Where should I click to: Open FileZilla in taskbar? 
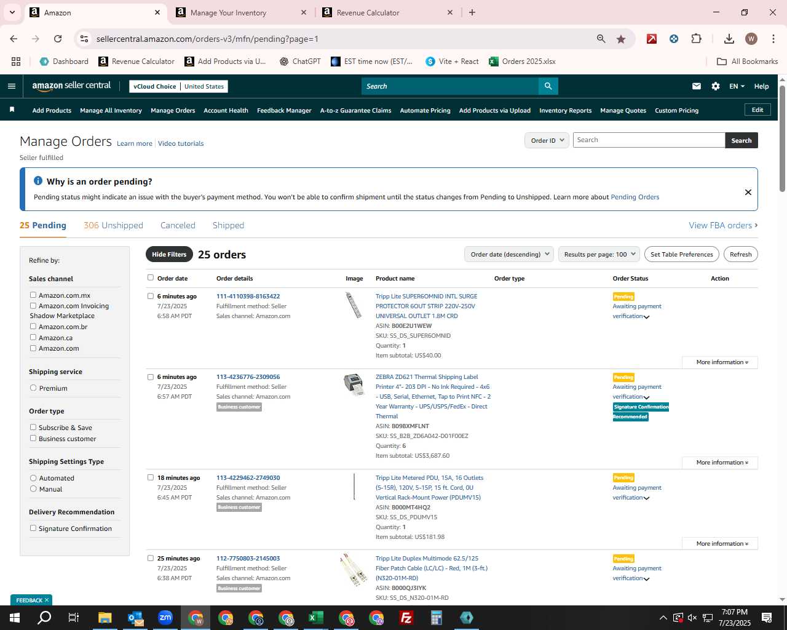[406, 618]
